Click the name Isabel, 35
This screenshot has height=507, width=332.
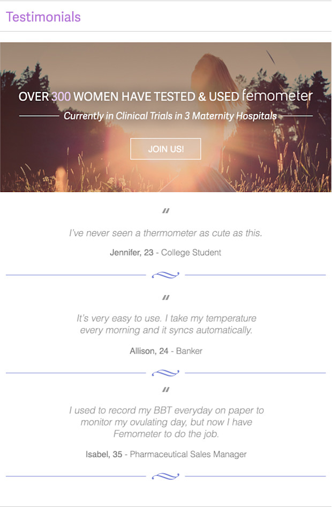tap(104, 454)
